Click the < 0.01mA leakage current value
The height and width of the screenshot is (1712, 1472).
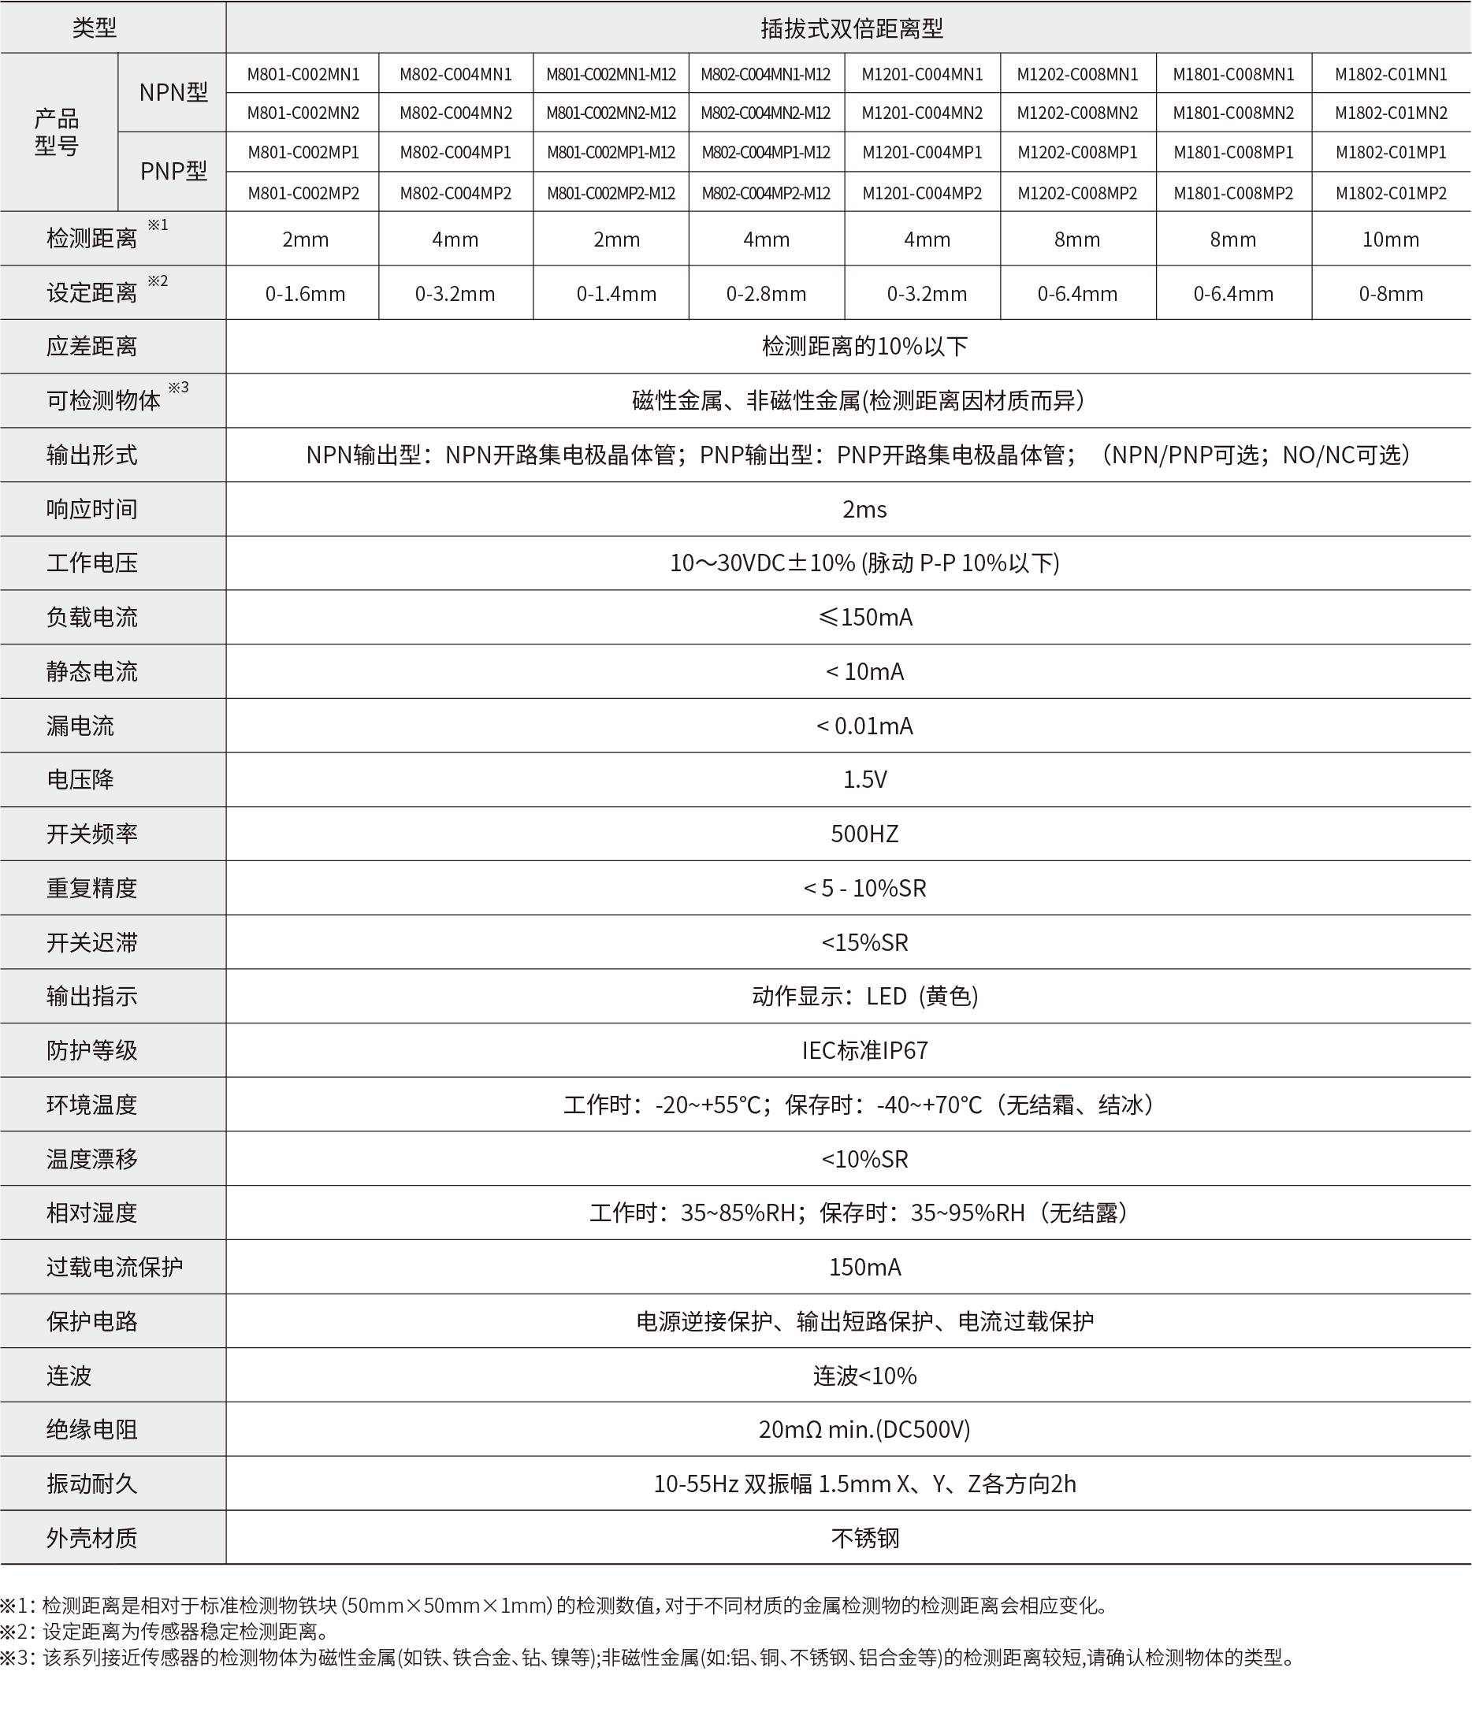pos(864,726)
